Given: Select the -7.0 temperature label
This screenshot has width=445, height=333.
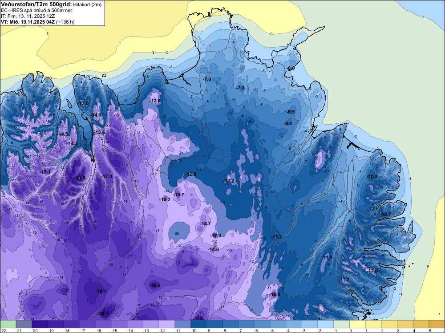Looking at the screenshot, I should [206, 80].
